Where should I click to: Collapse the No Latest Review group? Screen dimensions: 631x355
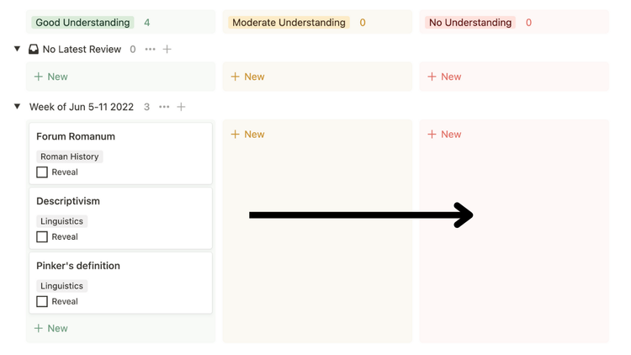[17, 50]
